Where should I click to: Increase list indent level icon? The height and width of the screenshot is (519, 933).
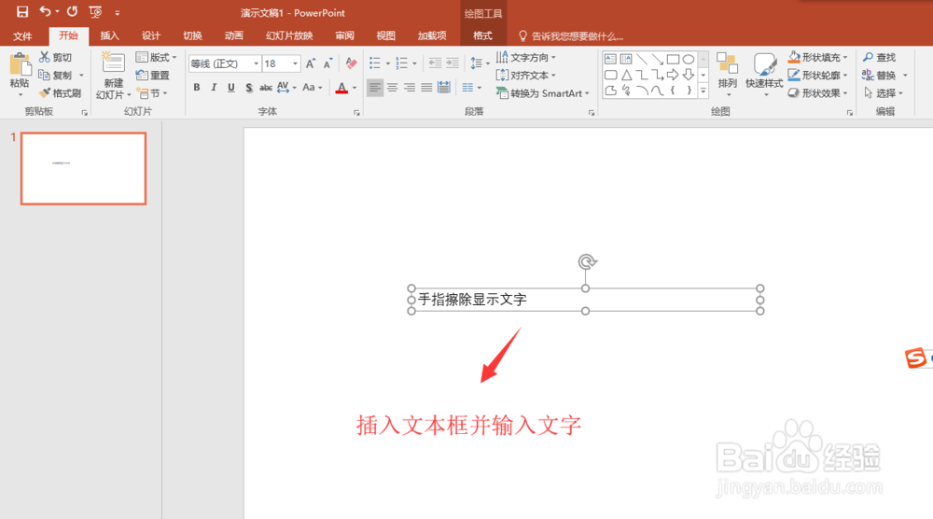453,63
